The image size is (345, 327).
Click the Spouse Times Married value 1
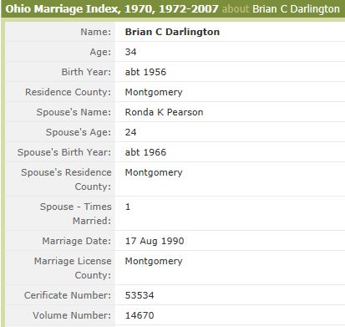(x=128, y=207)
